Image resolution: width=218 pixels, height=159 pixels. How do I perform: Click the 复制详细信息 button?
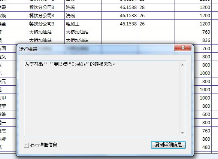point(168,145)
